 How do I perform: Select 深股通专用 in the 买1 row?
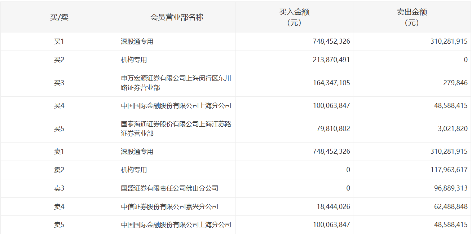tap(137, 41)
